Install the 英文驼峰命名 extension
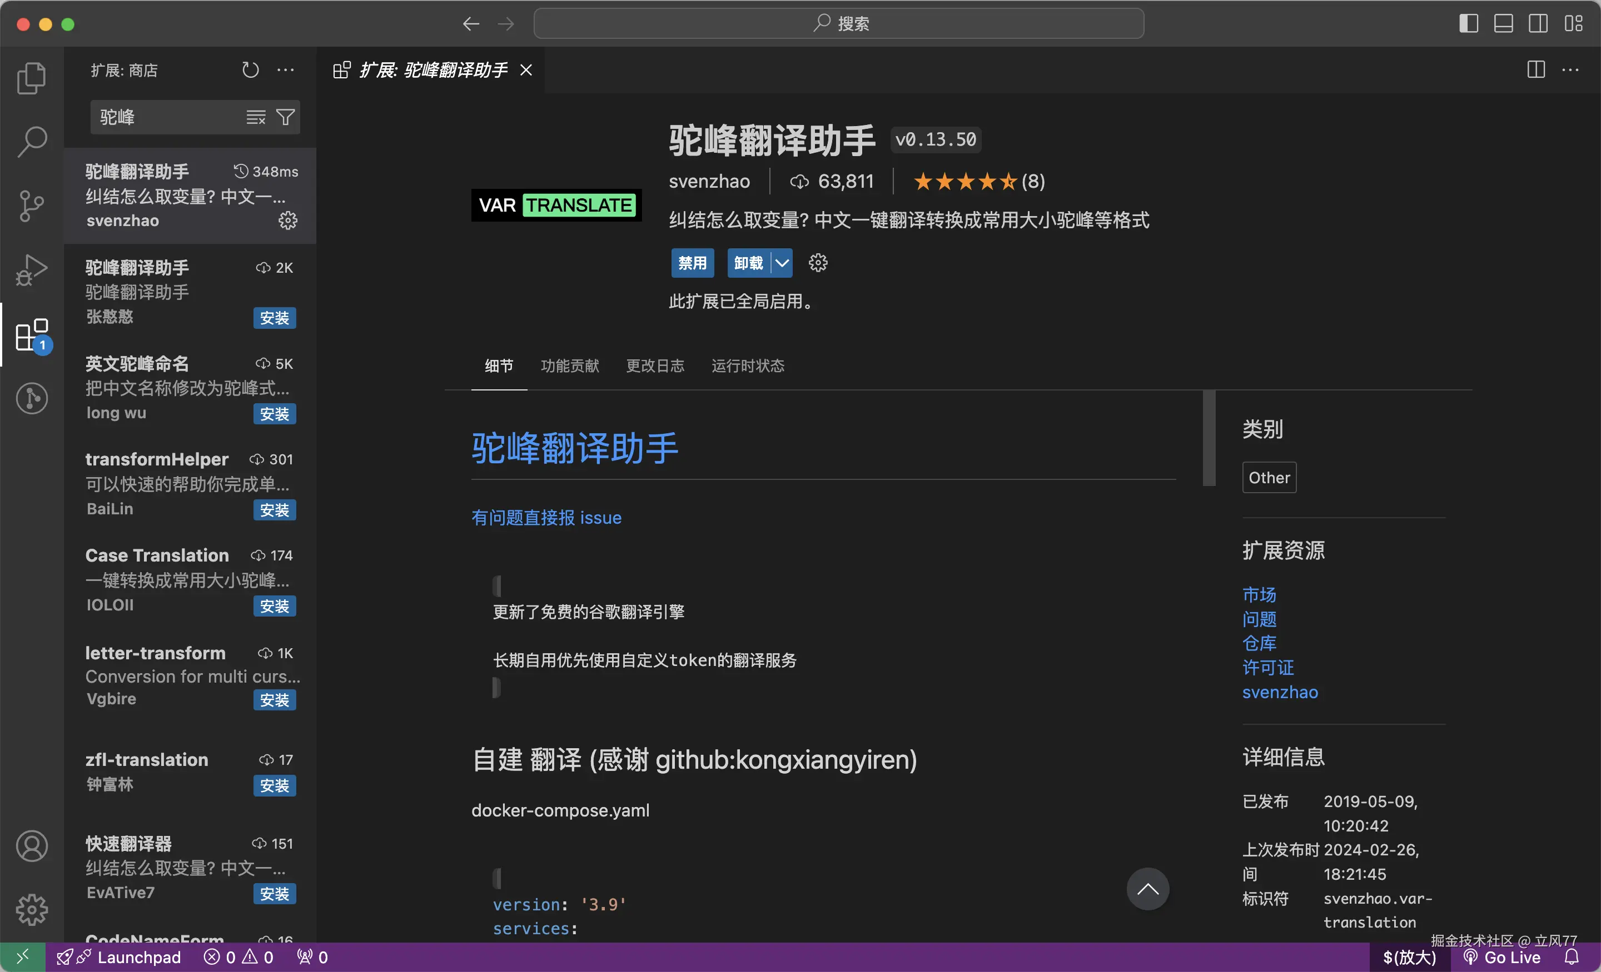The width and height of the screenshot is (1601, 972). 274,414
